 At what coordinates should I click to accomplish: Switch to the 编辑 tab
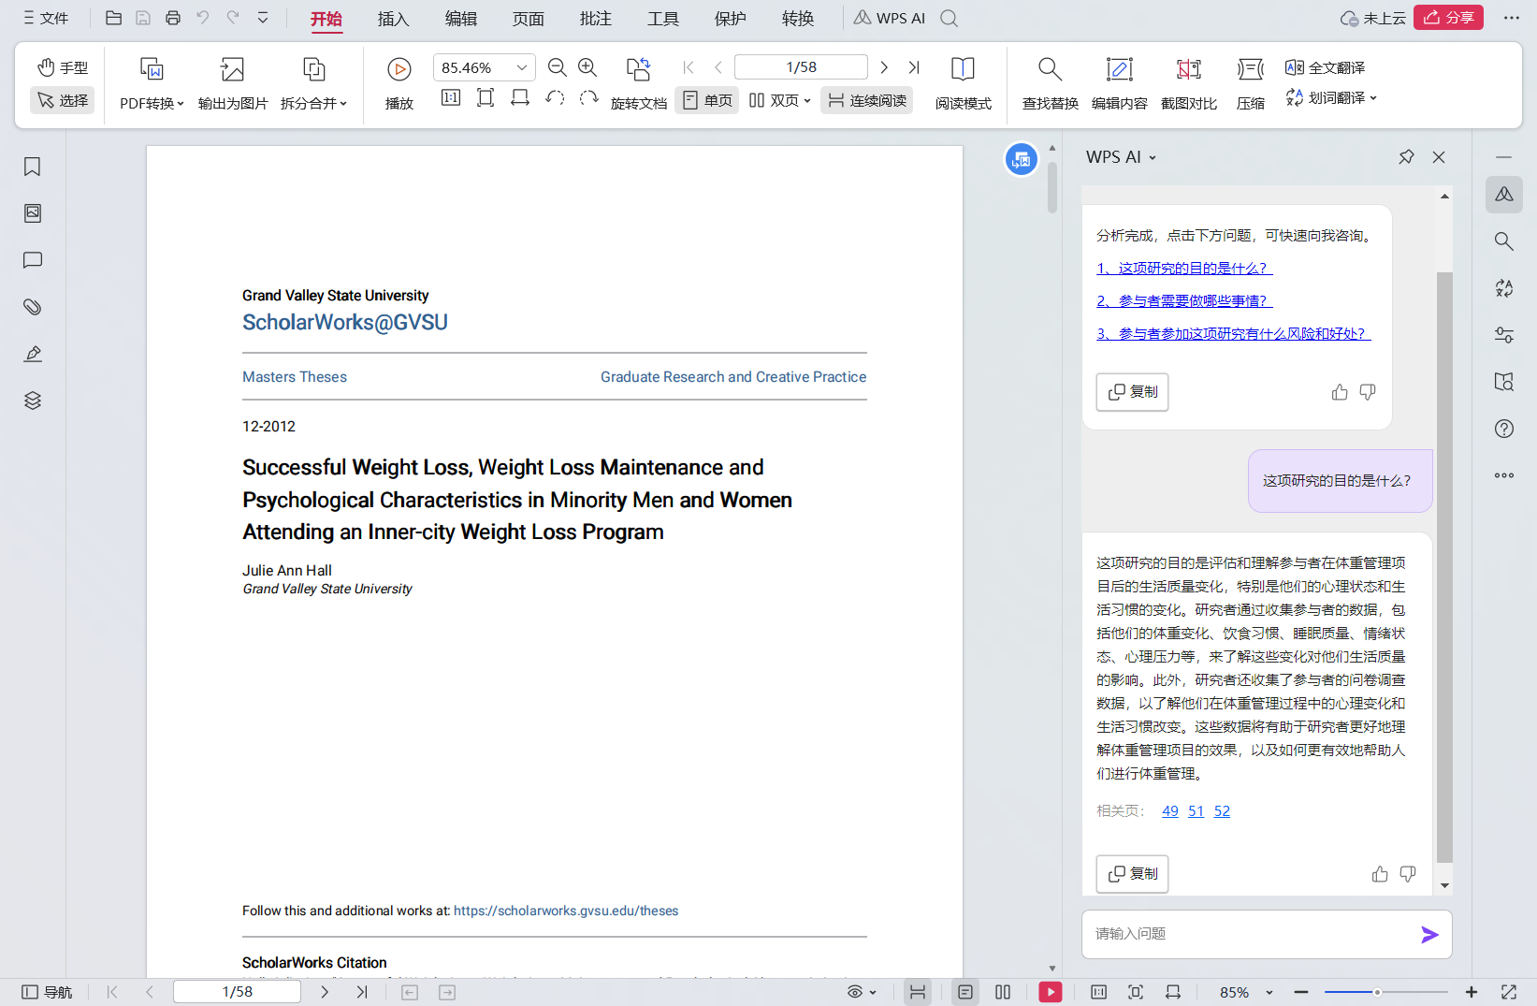click(x=460, y=19)
